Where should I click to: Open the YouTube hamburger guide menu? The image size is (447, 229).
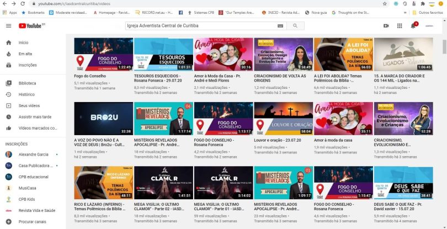[8, 26]
